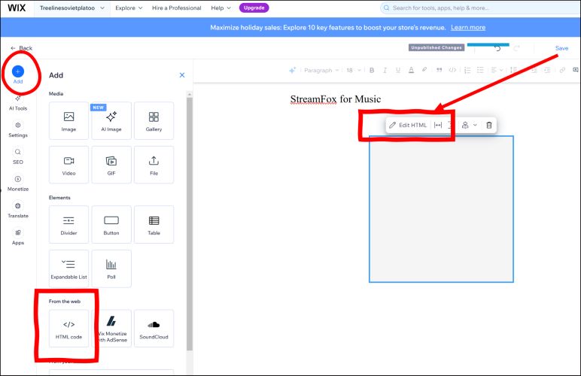This screenshot has width=581, height=376.
Task: Insert a Button element
Action: [111, 225]
